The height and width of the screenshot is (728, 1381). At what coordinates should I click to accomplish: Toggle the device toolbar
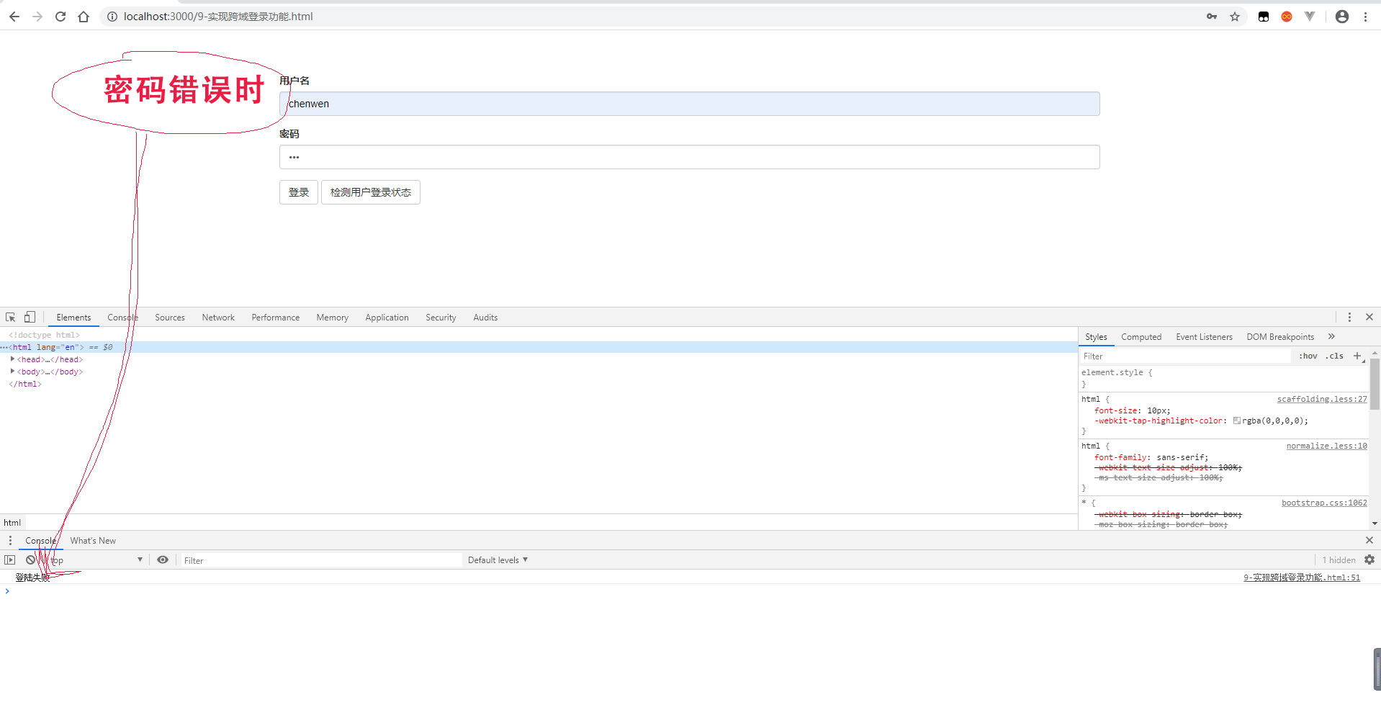(30, 317)
